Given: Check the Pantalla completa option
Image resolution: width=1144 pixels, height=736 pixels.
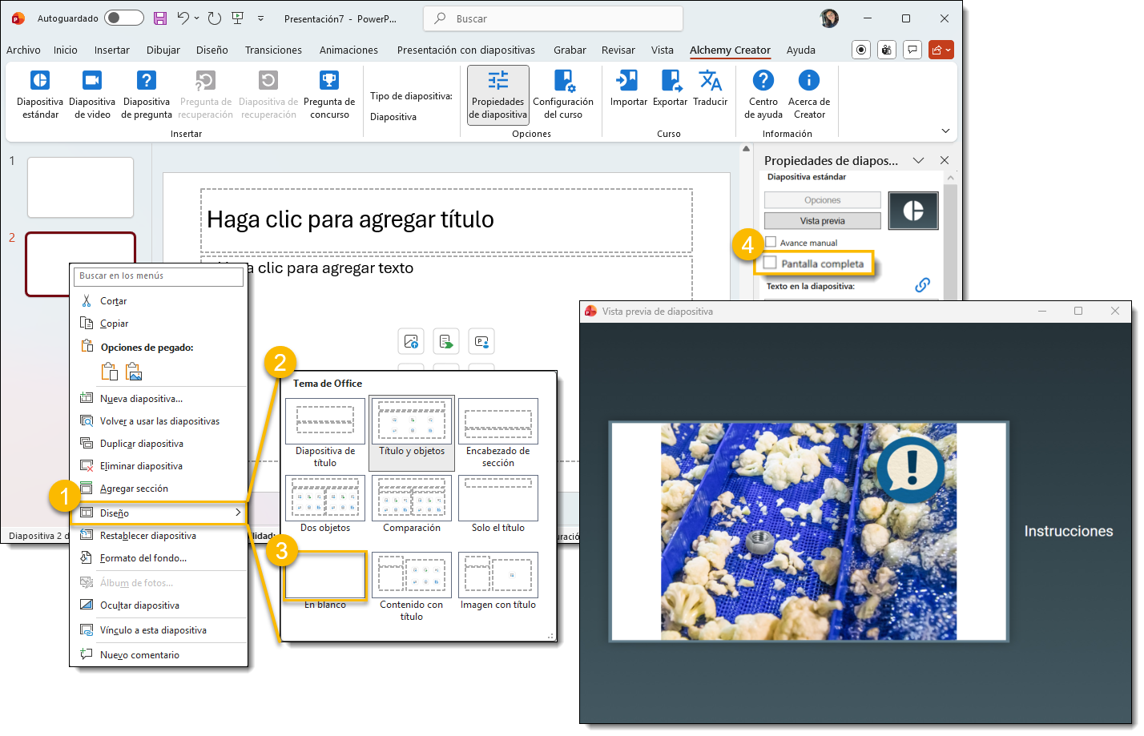Looking at the screenshot, I should point(771,263).
